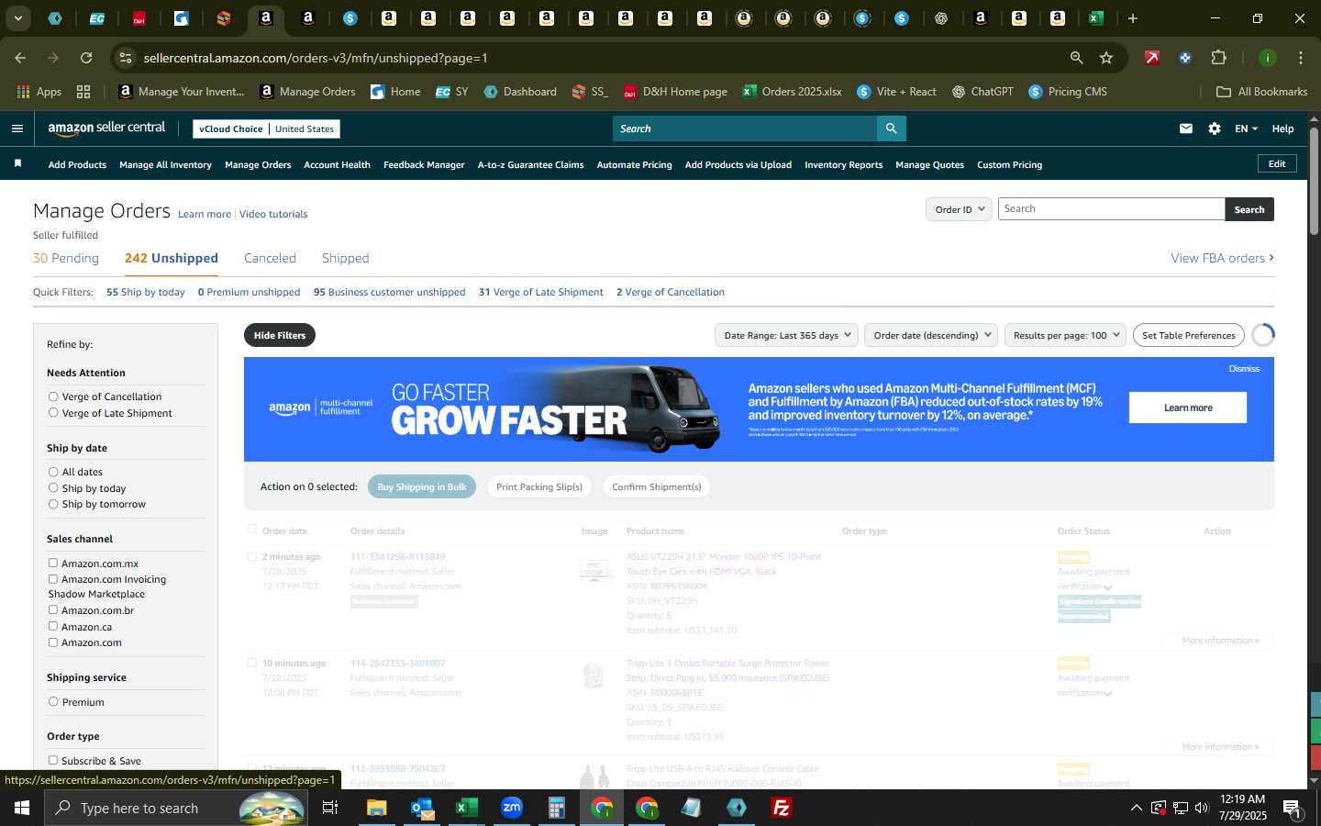
Task: Open Excel from the taskbar
Action: (467, 808)
